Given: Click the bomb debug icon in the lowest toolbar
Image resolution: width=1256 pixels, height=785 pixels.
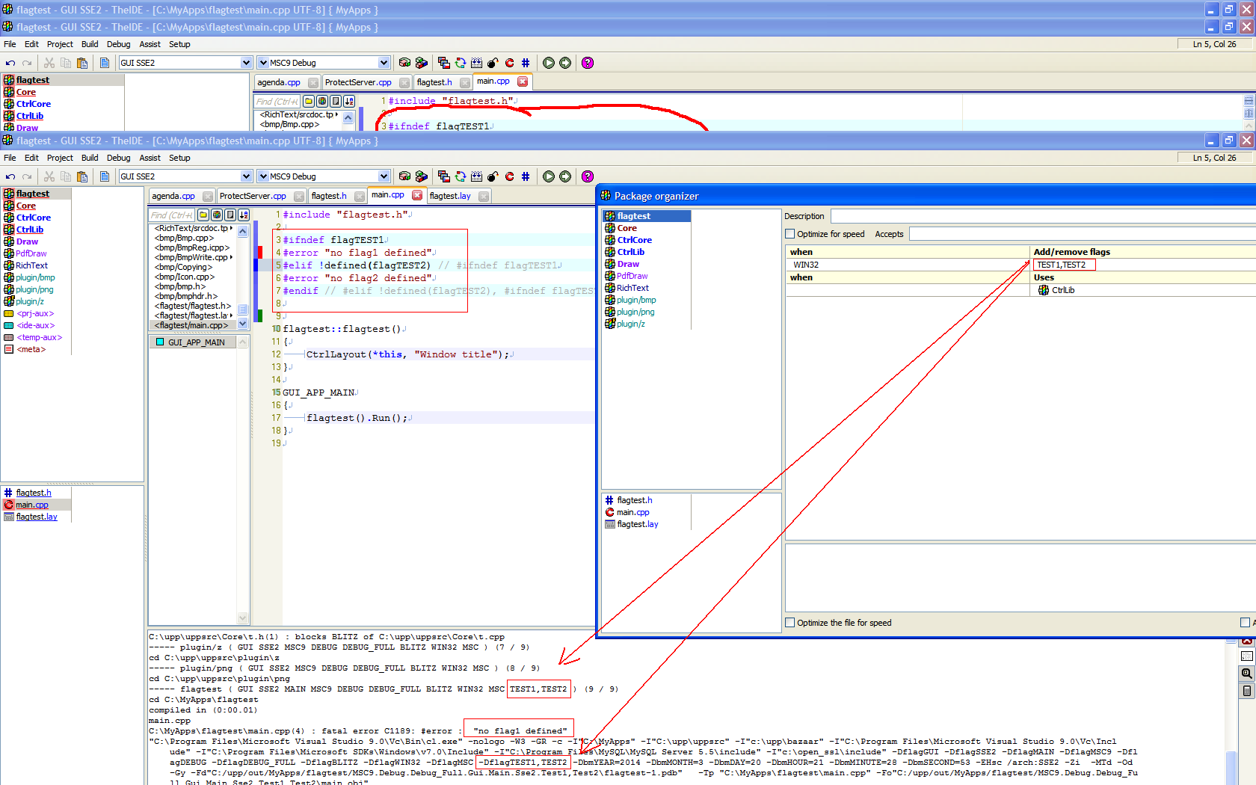Looking at the screenshot, I should [x=493, y=176].
